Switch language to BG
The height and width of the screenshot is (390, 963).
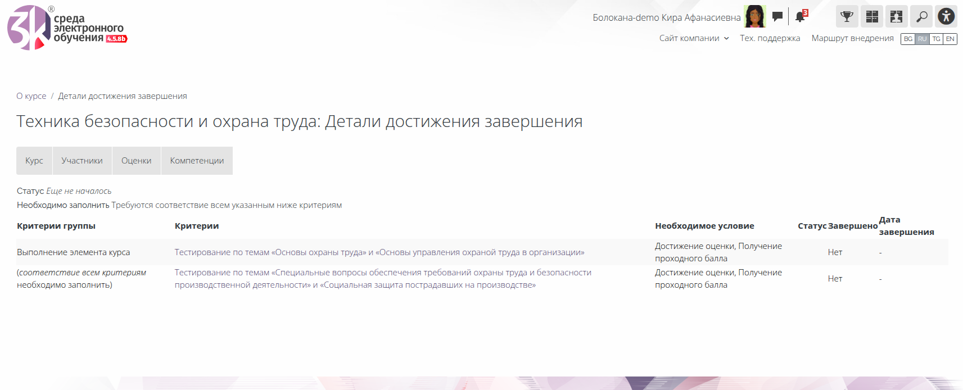(908, 39)
